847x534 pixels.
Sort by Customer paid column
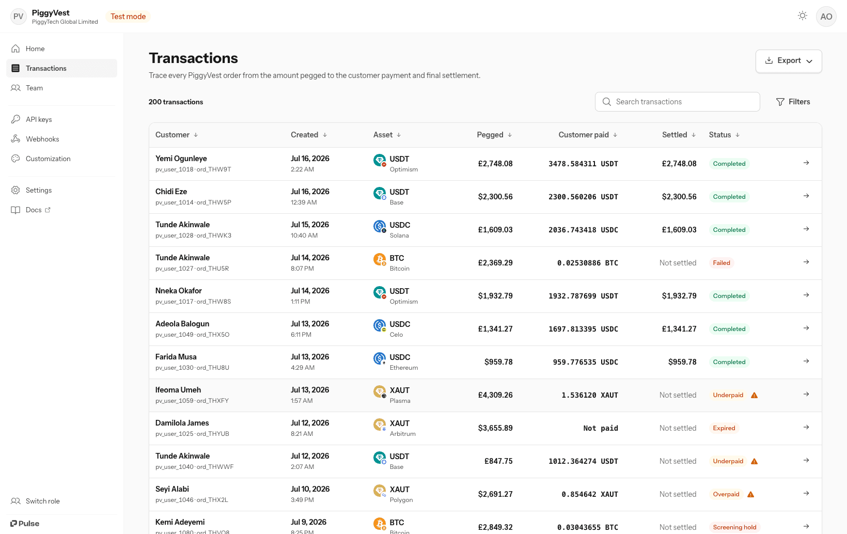pyautogui.click(x=588, y=135)
